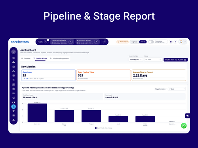Open the dashboard grid icon in the sidebar

[x=13, y=58]
